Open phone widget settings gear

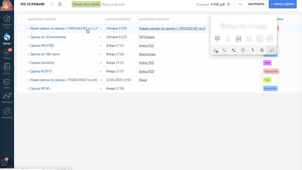(262, 51)
